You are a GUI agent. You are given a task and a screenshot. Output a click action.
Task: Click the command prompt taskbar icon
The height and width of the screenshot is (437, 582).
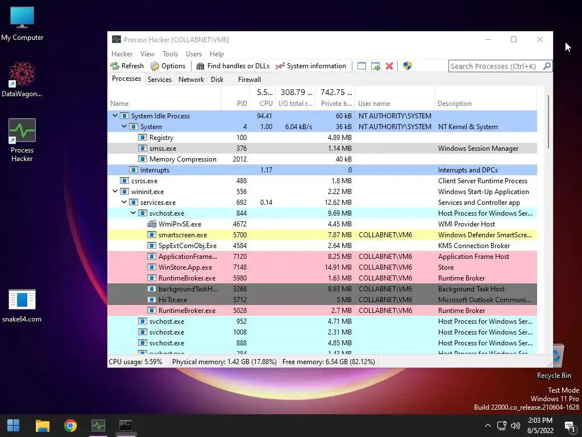[126, 426]
